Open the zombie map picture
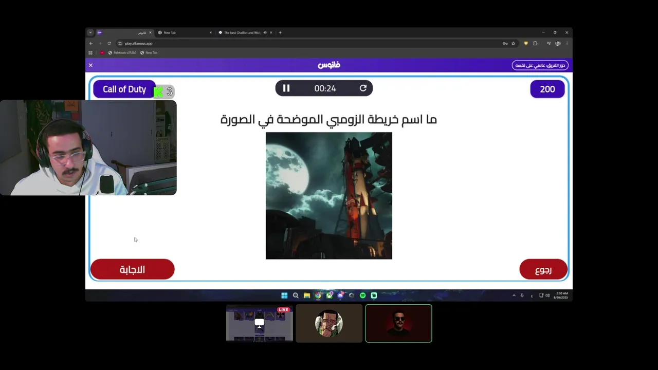 [329, 196]
